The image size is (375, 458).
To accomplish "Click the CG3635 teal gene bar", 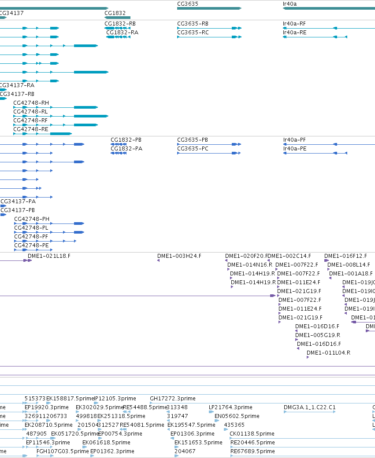I will click(209, 8).
